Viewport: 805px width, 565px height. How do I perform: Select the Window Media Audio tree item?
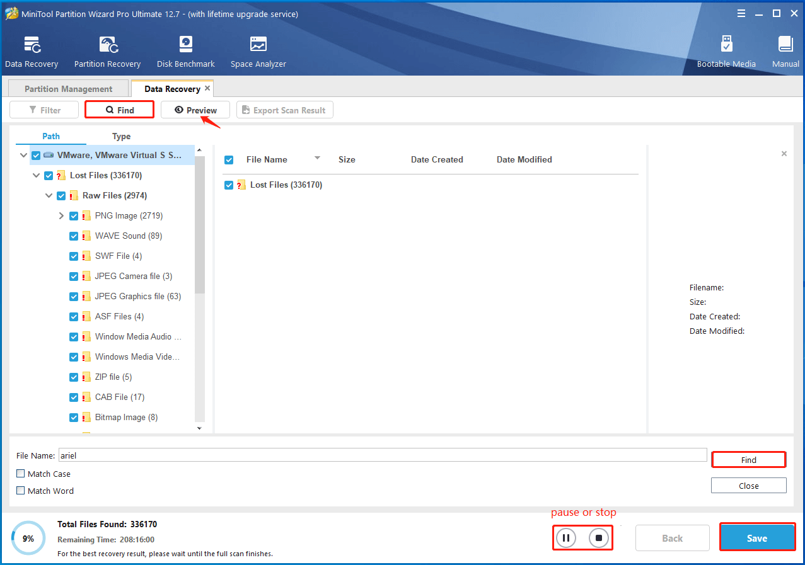coord(138,336)
